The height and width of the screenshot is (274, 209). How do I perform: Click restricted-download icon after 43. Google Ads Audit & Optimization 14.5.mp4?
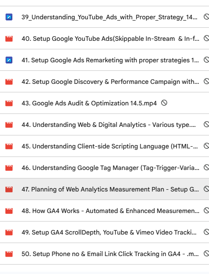coord(164,103)
